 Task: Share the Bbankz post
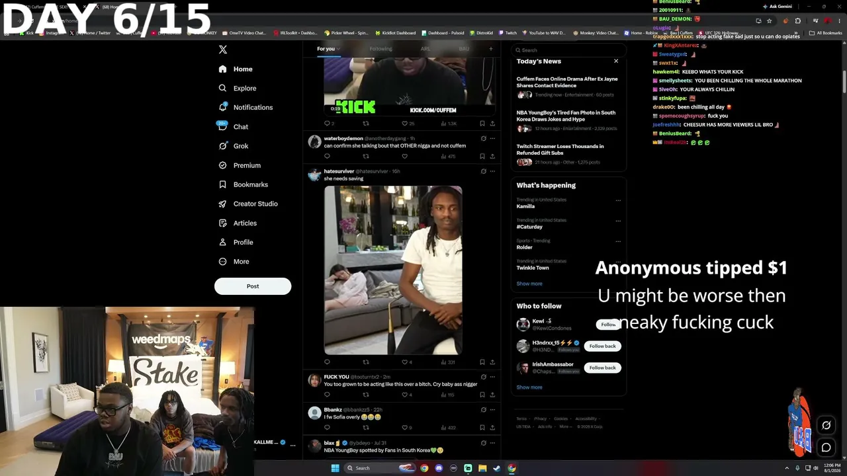tap(492, 428)
